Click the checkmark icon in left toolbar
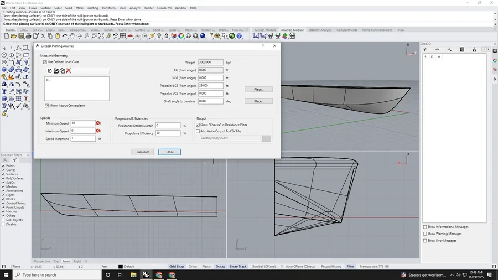 [19, 106]
